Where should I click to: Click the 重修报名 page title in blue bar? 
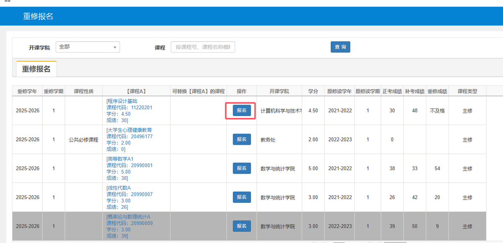click(38, 16)
